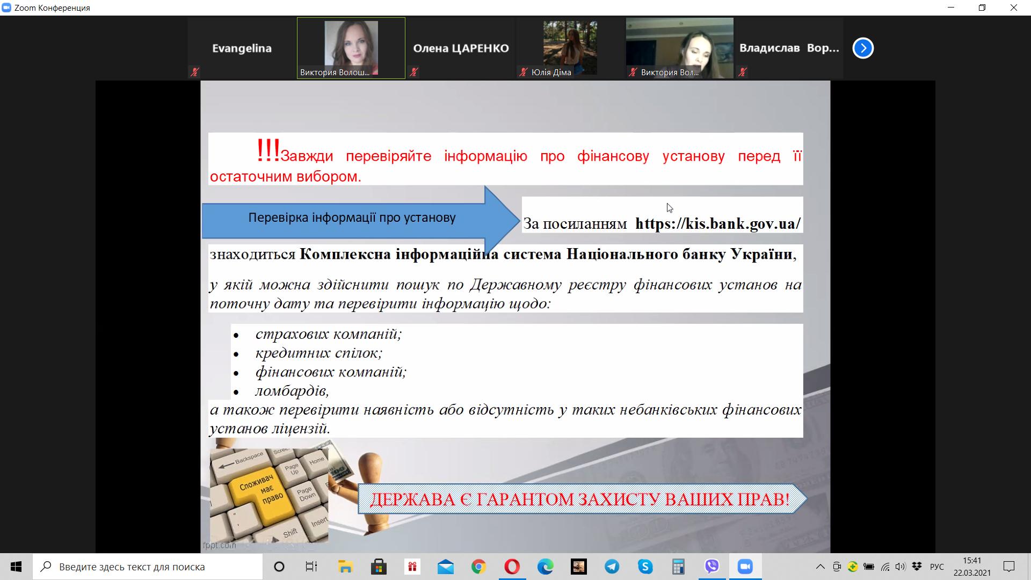Open Calculator from the taskbar
Viewport: 1031px width, 580px height.
point(678,567)
